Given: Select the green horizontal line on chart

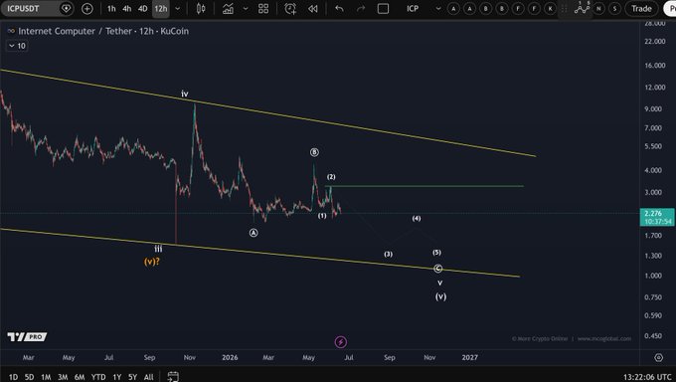Looking at the screenshot, I should [424, 186].
